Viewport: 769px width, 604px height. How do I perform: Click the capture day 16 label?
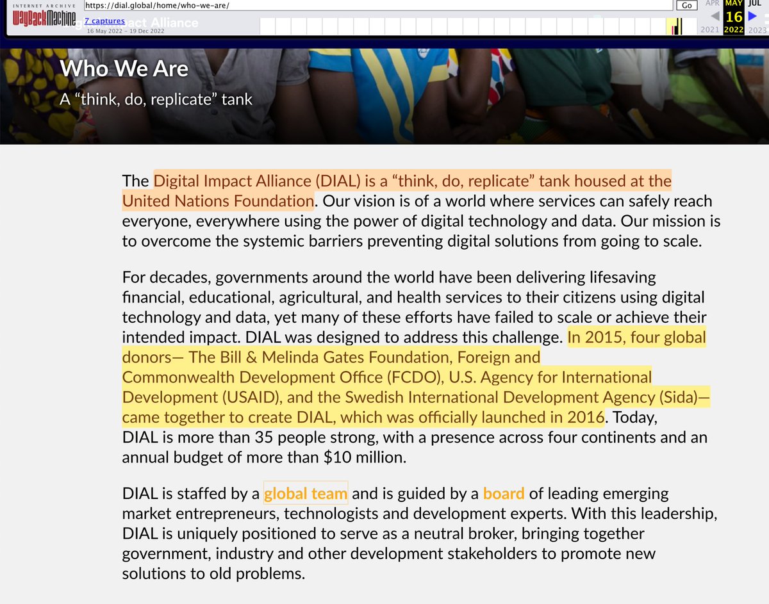734,17
